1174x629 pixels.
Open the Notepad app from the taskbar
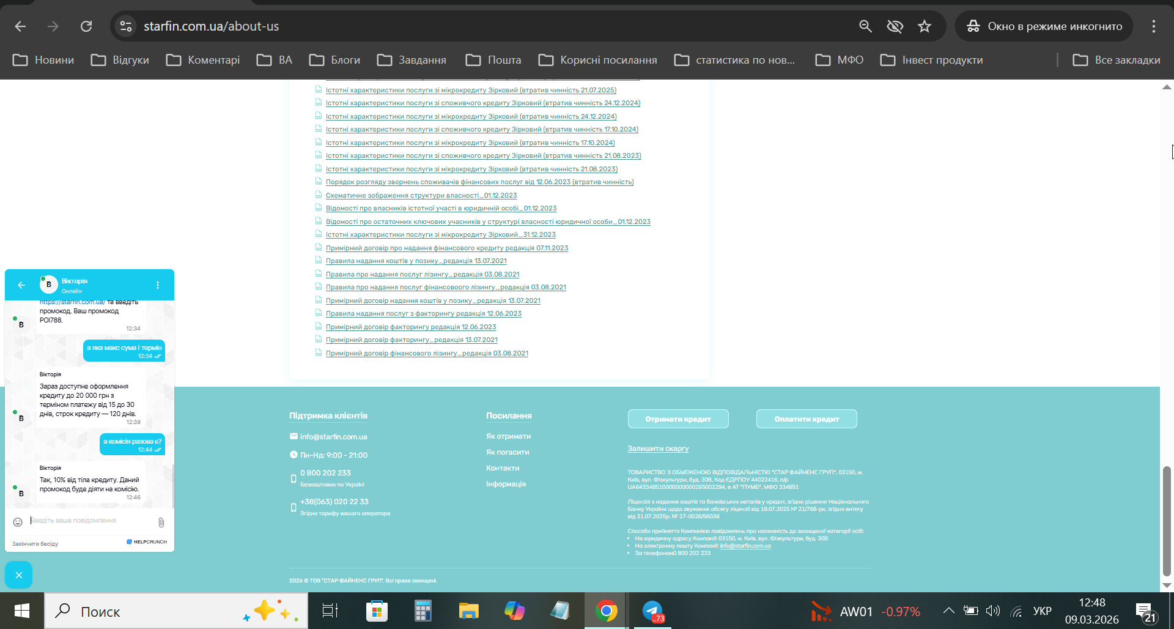tap(560, 611)
